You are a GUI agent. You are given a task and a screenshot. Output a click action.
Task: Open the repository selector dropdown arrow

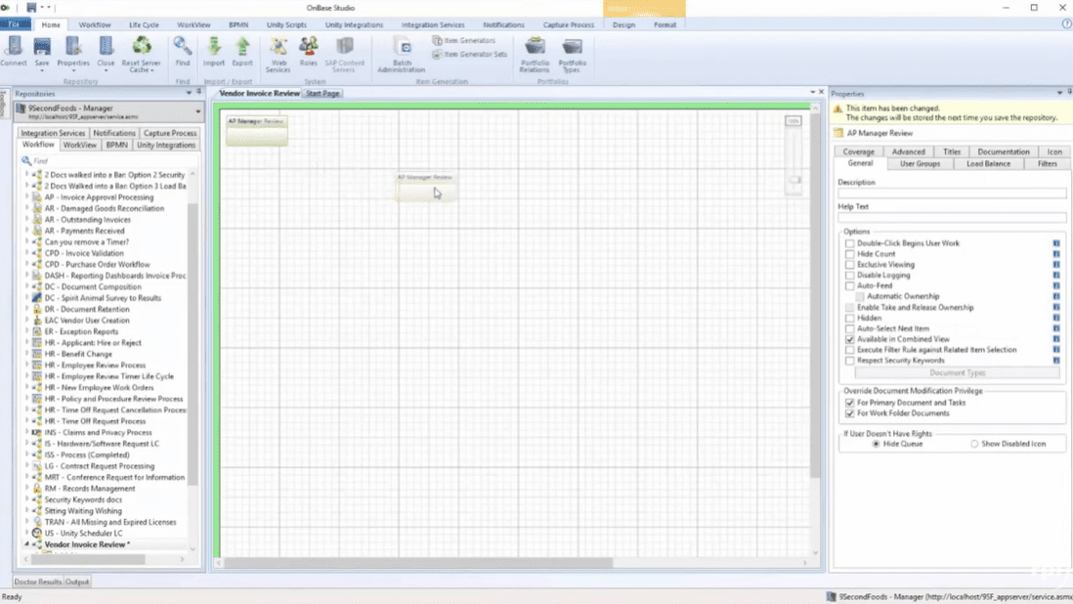point(197,111)
